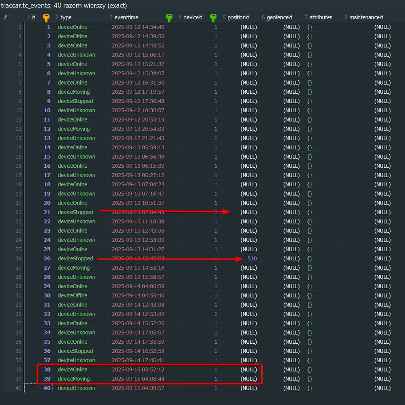This screenshot has width=405, height=405.
Task: Click the maintenanceid column header
Action: [x=366, y=18]
